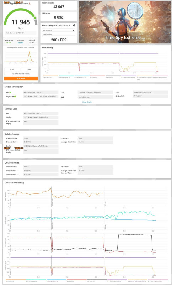
Task: Click the green check beside GPU in System information
Action: pyautogui.click(x=10, y=92)
